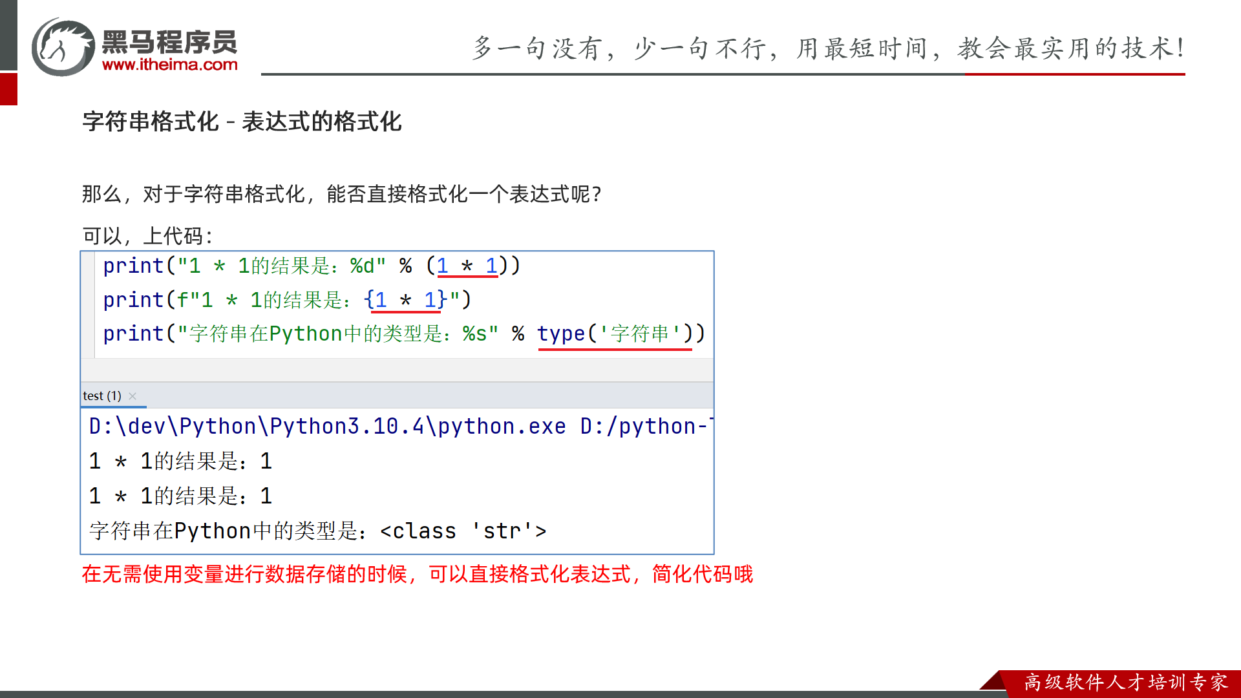Click the red summary note text
Screen dimensions: 1241x698
pyautogui.click(x=417, y=574)
